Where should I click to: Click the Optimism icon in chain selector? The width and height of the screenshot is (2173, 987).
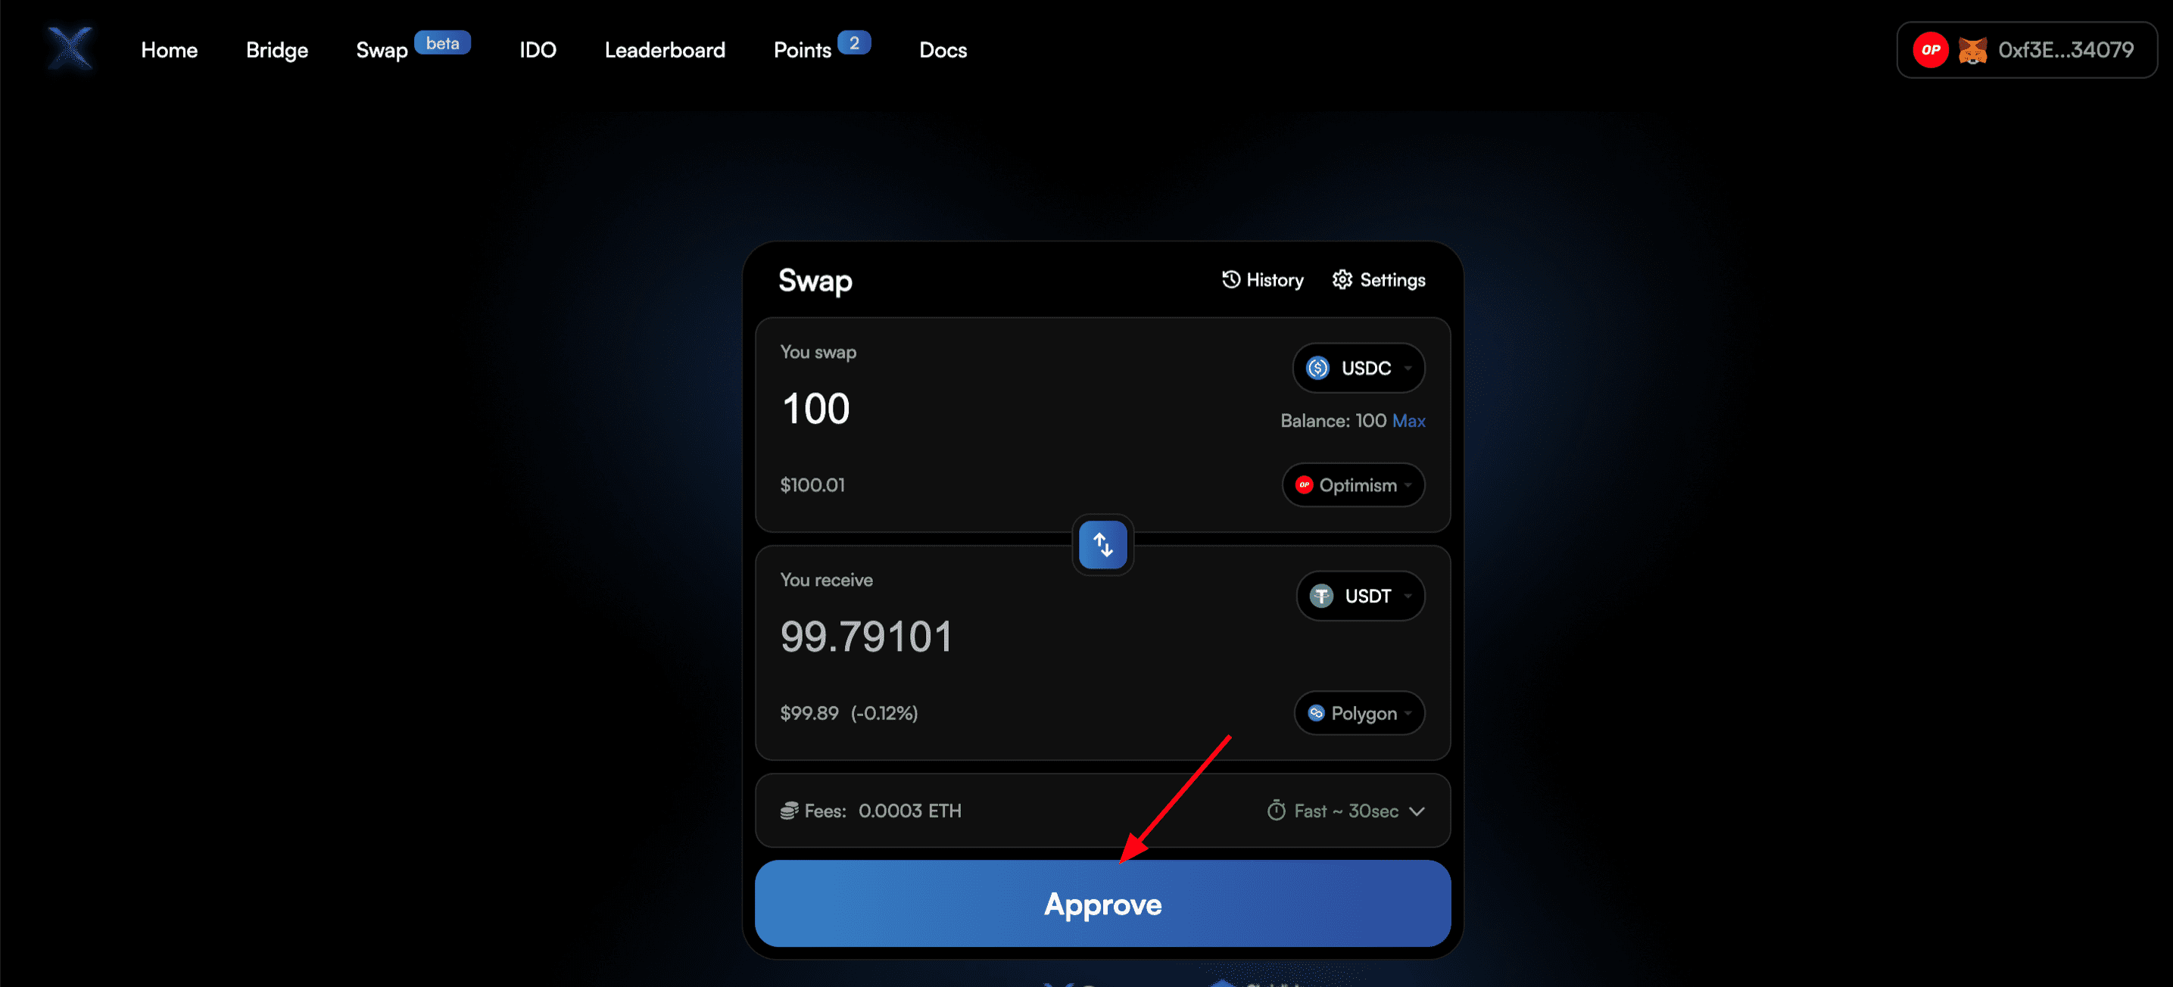[1304, 485]
